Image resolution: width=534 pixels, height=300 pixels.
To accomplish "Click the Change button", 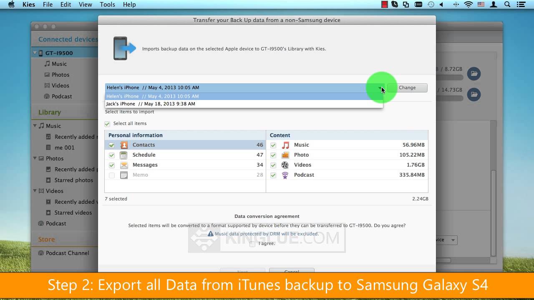I will (x=407, y=87).
